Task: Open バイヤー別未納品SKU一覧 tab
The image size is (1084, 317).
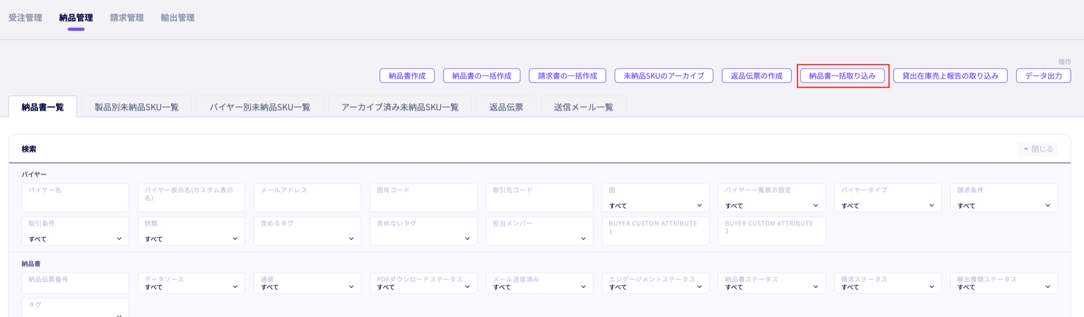Action: [x=260, y=107]
